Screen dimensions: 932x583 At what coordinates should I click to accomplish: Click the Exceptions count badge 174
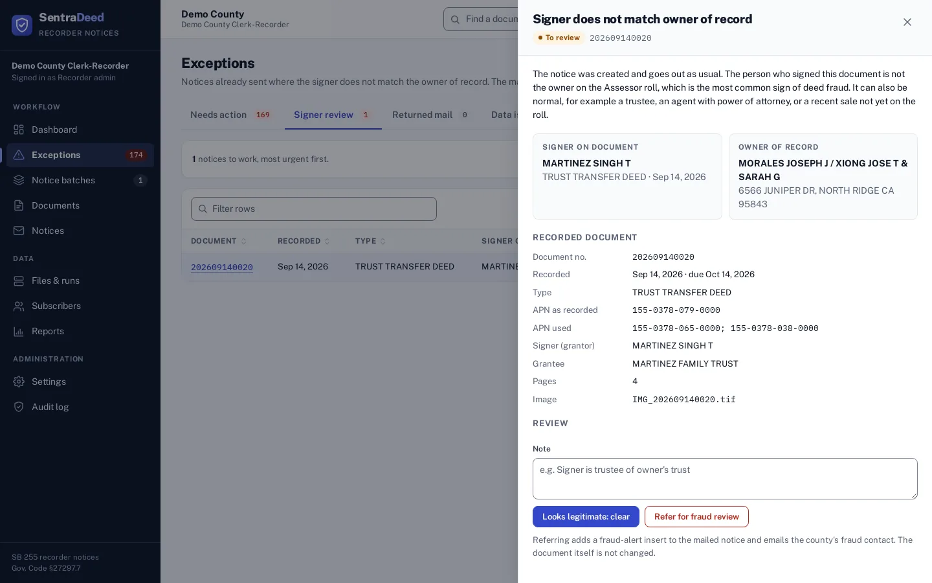(136, 155)
